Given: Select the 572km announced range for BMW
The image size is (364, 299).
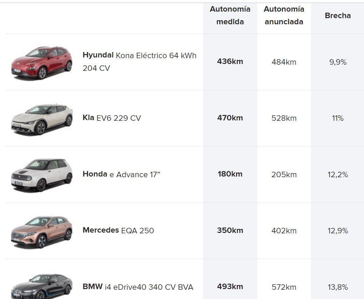Looking at the screenshot, I should pos(284,287).
